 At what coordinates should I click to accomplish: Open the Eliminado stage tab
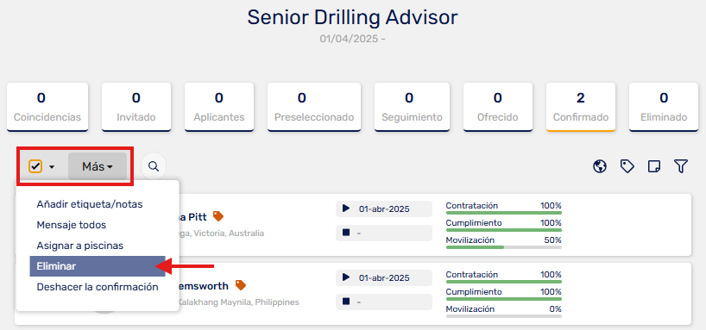[664, 107]
